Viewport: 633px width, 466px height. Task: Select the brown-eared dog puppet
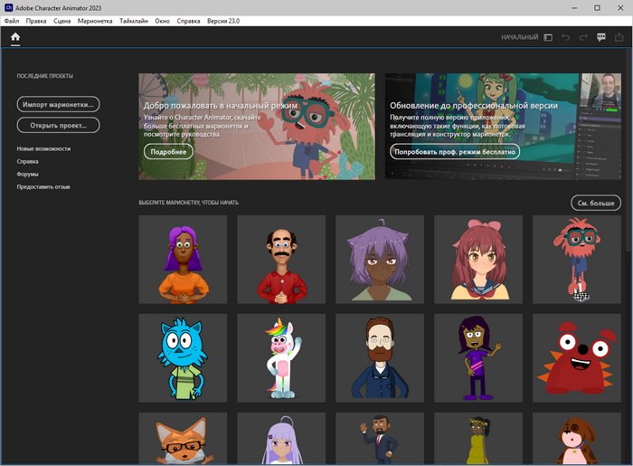pos(577,438)
